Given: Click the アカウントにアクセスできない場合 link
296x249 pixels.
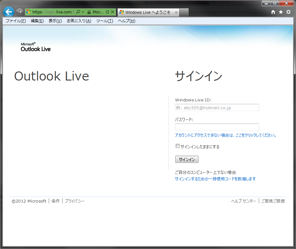Looking at the screenshot, I should [226, 135].
